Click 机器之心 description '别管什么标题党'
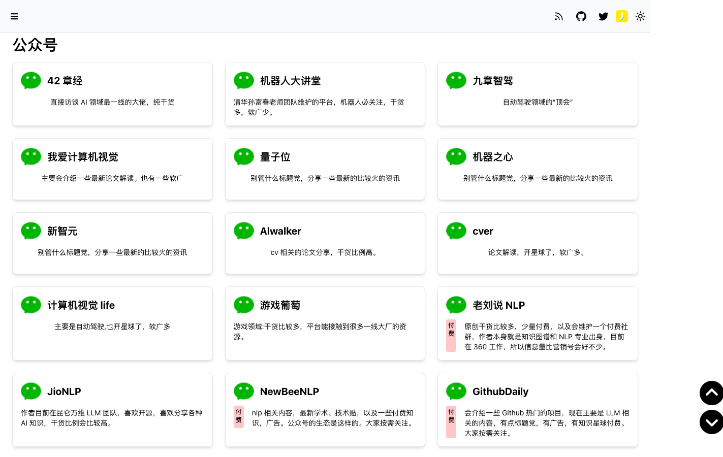Viewport: 723px width, 457px height. point(538,178)
